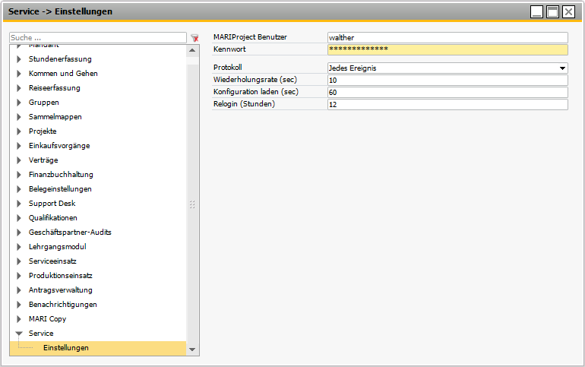Click the panel splitter grip handle
The width and height of the screenshot is (585, 367).
coord(192,204)
